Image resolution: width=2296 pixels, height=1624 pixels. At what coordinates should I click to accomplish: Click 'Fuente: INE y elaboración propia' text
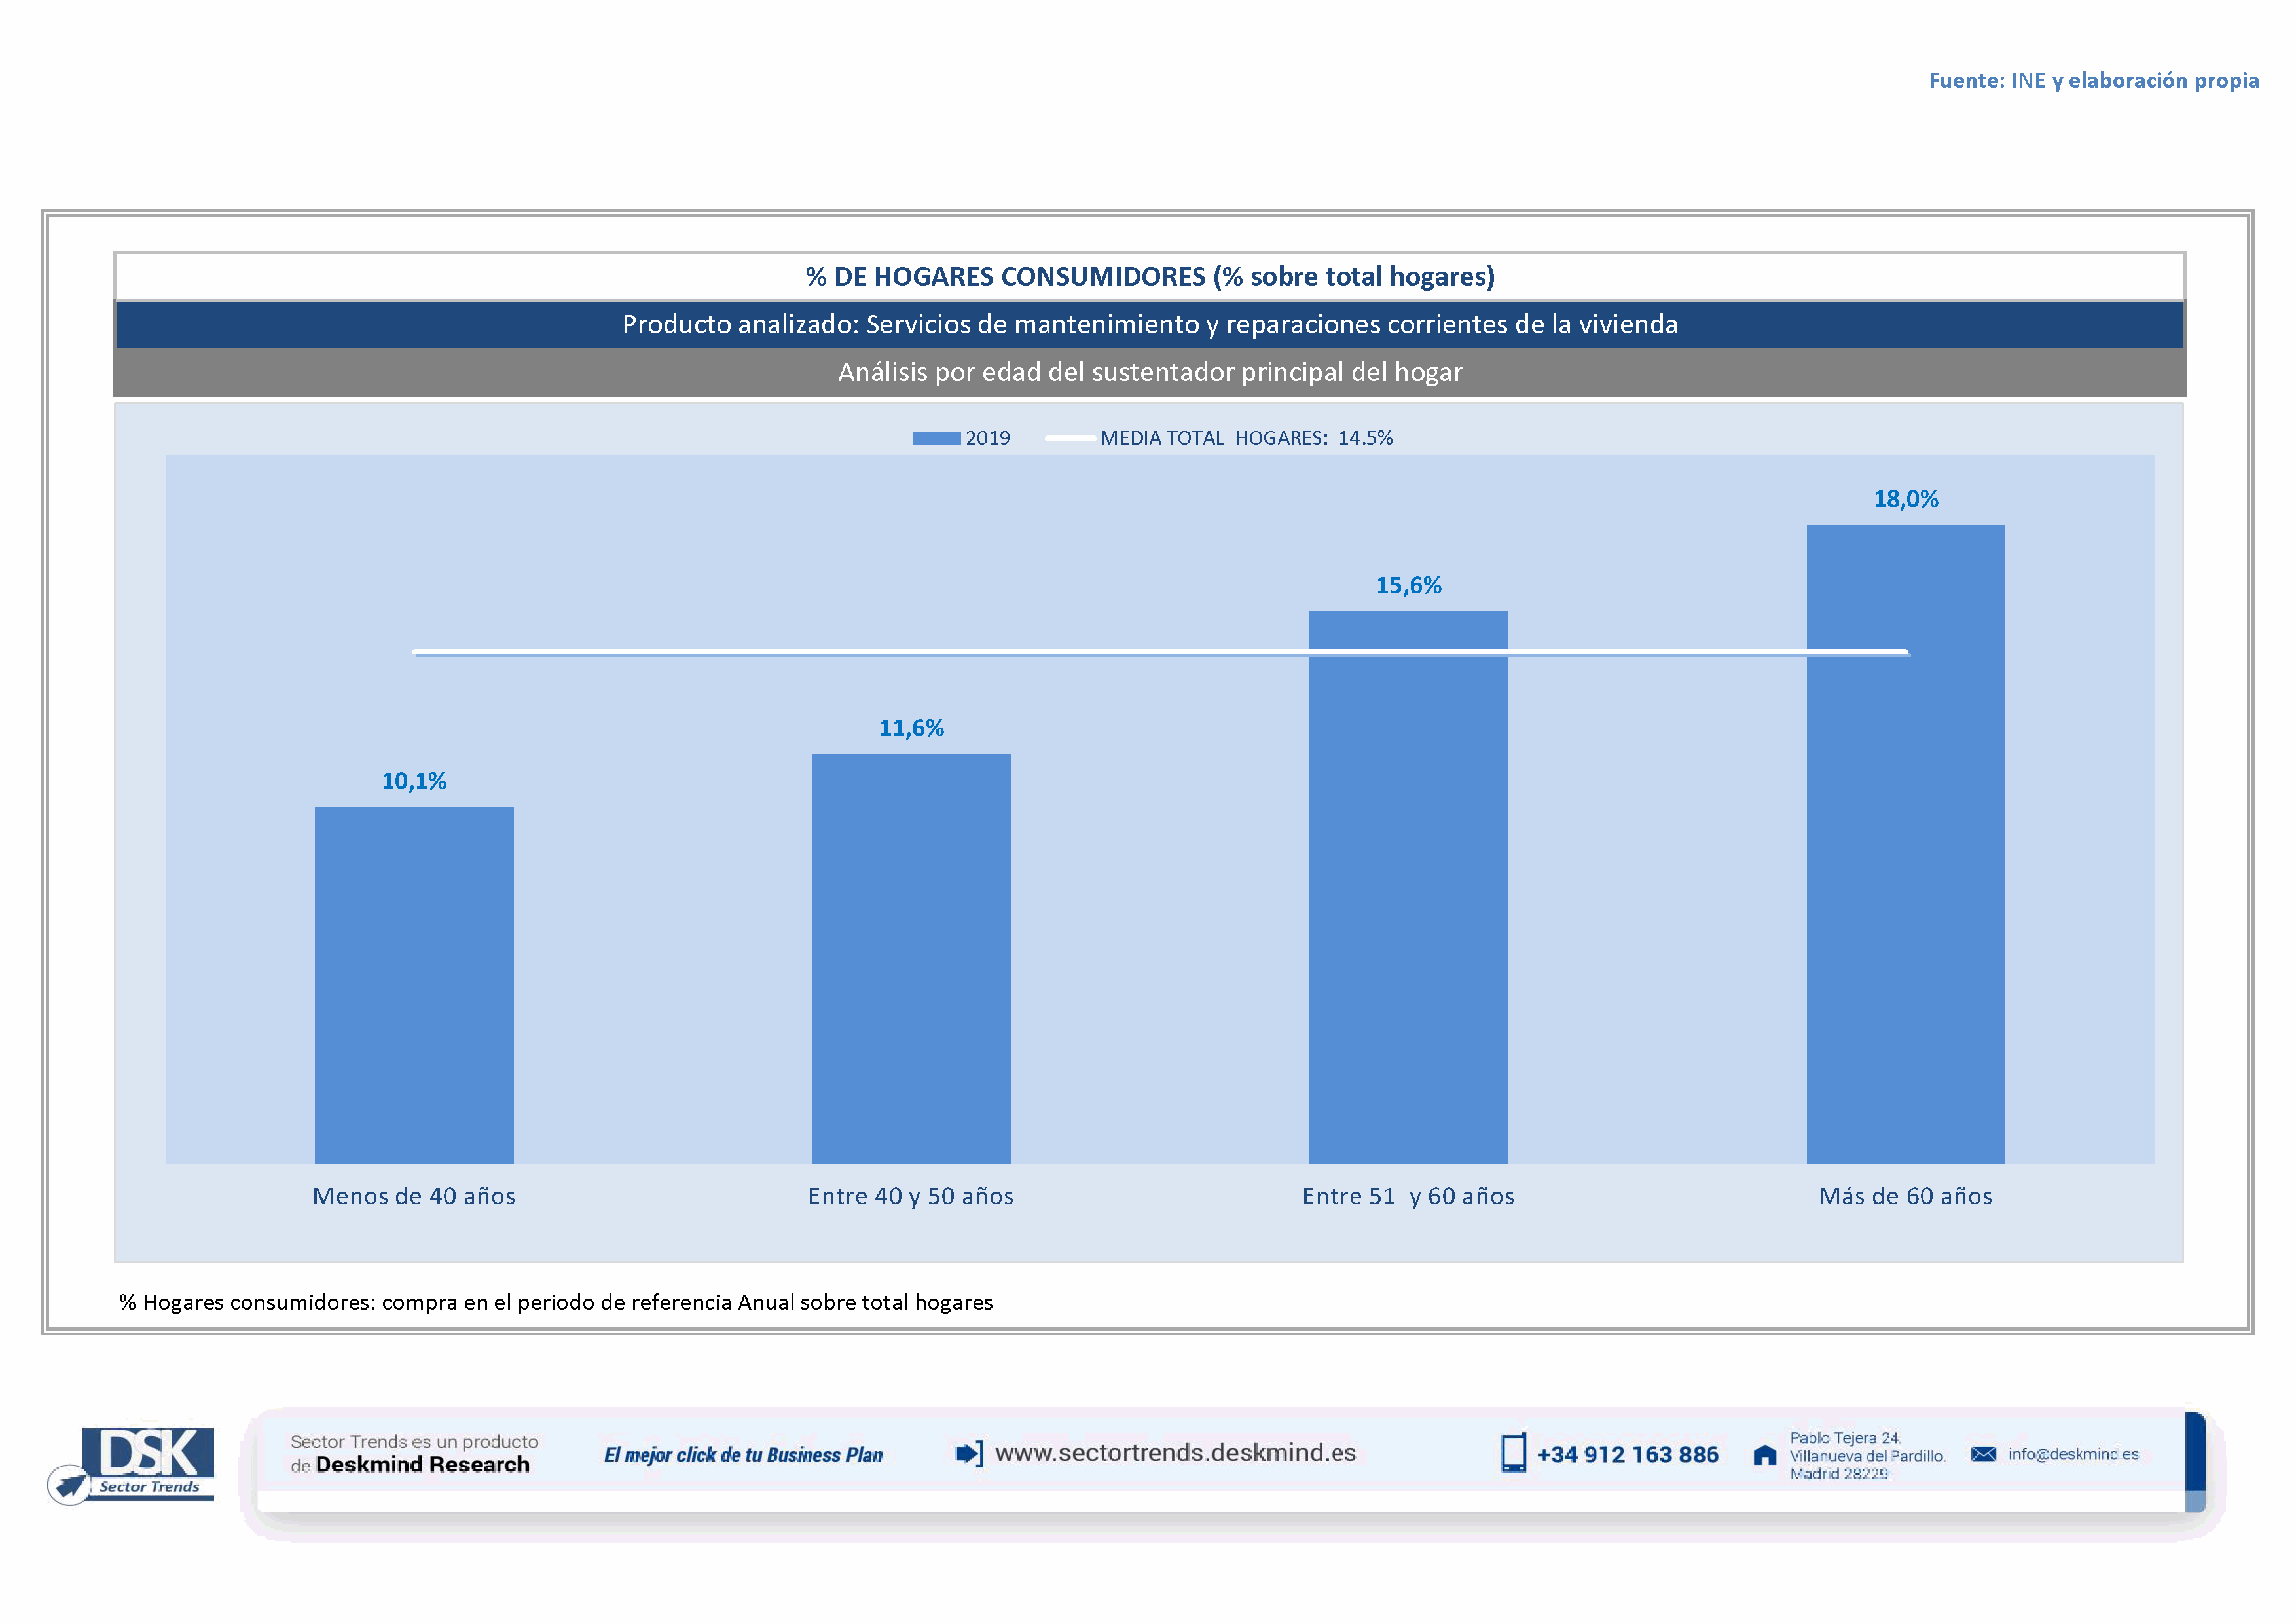click(x=2093, y=80)
